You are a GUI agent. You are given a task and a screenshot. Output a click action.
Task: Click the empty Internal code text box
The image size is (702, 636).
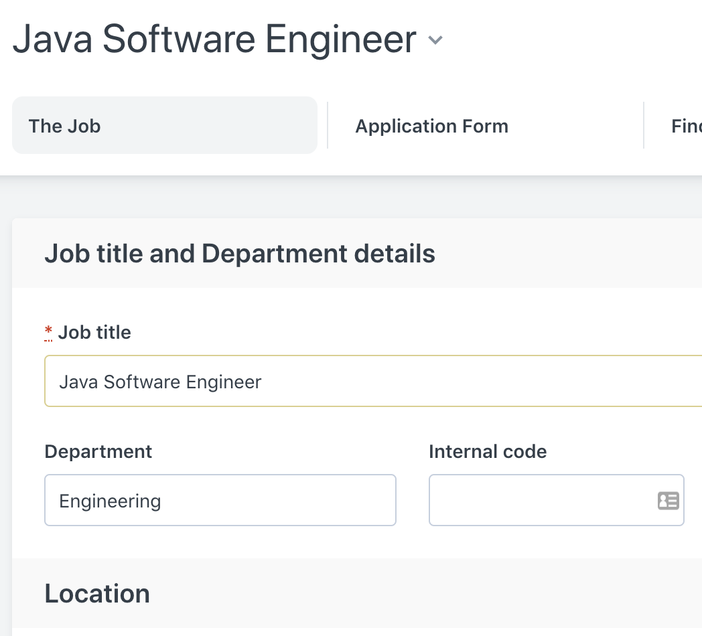pyautogui.click(x=539, y=501)
